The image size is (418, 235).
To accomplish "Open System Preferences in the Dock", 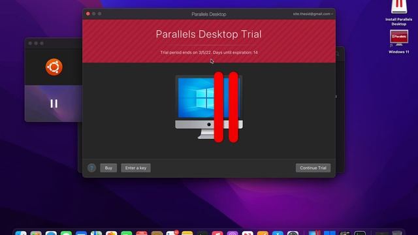I will point(293,233).
